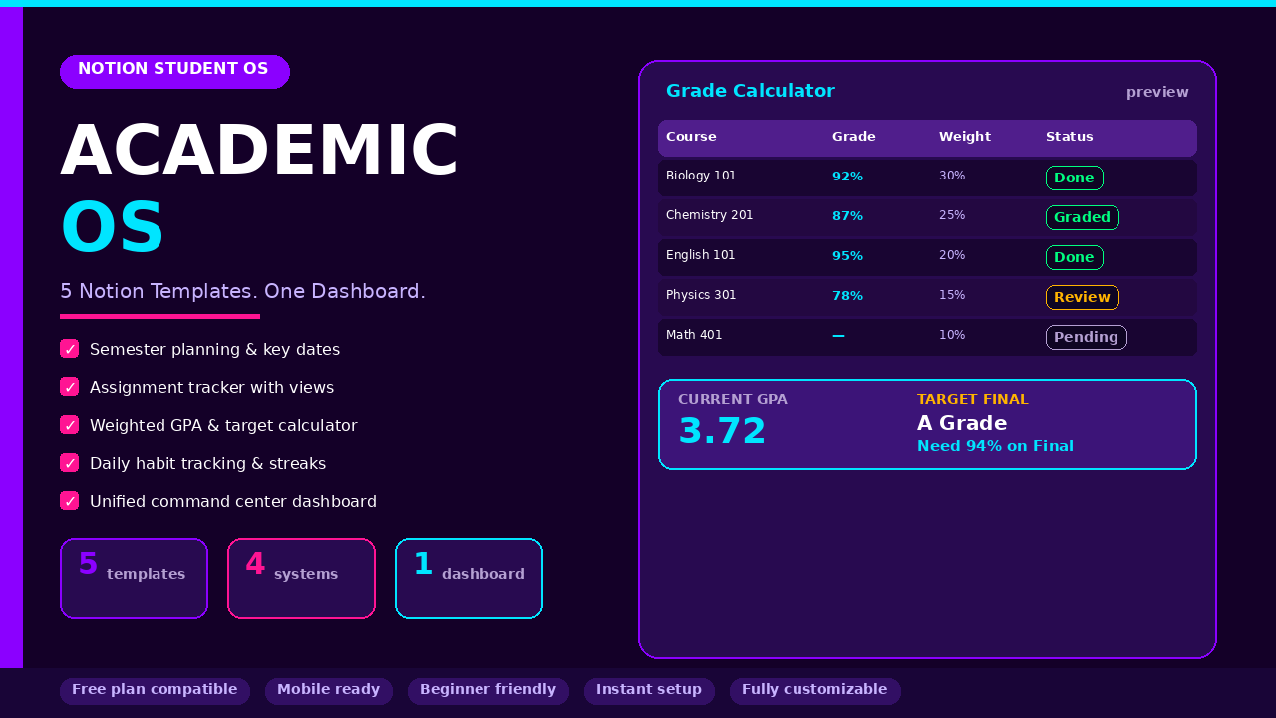Screen dimensions: 1276x718
Task: Click the Course column header
Action: (691, 137)
